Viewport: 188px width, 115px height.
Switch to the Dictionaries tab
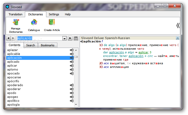click(36, 14)
